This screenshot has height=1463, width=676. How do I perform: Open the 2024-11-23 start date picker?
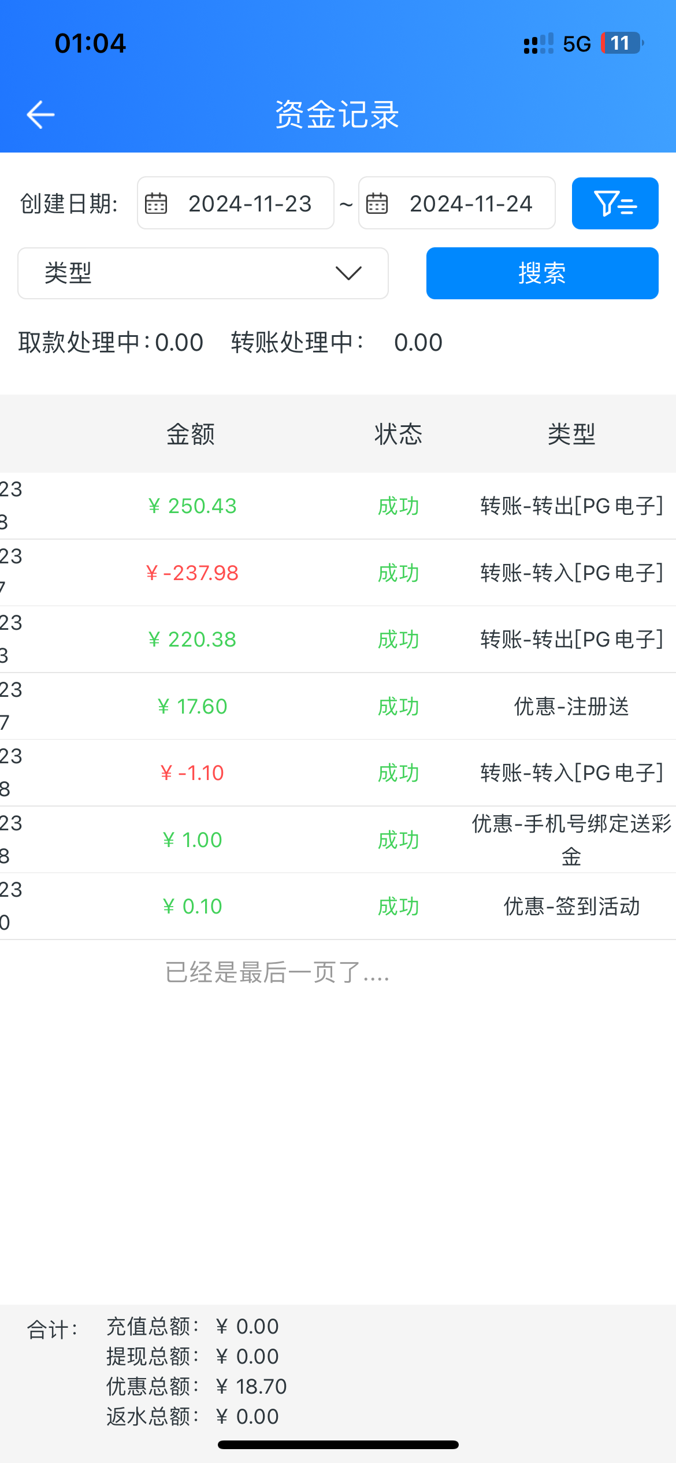click(250, 203)
